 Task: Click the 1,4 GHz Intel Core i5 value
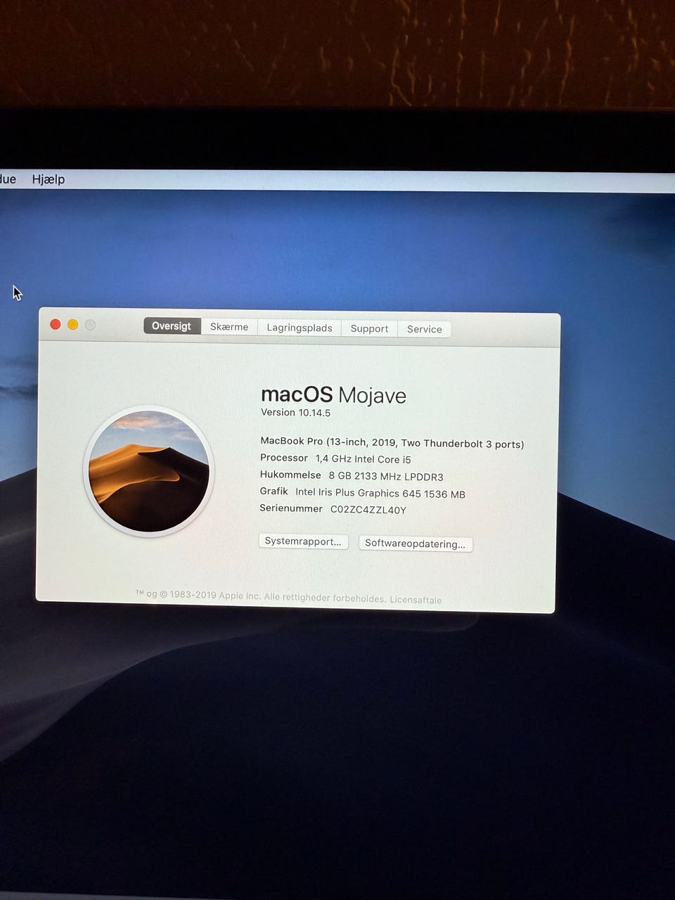click(x=363, y=459)
